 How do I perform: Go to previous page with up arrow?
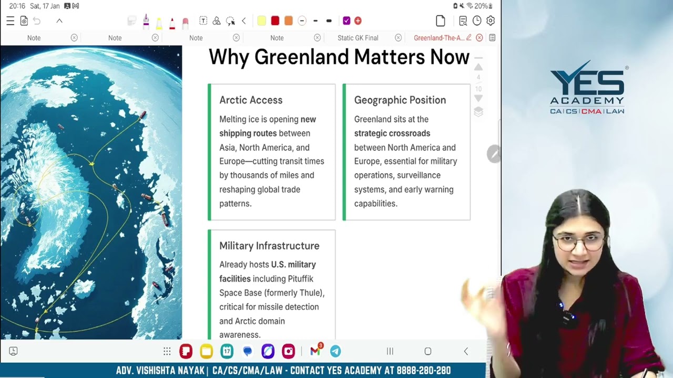click(x=478, y=67)
